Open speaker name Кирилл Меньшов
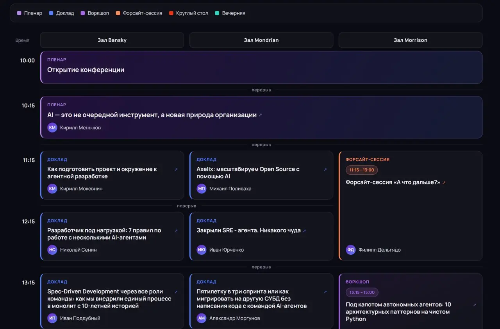500x329 pixels. coord(80,128)
